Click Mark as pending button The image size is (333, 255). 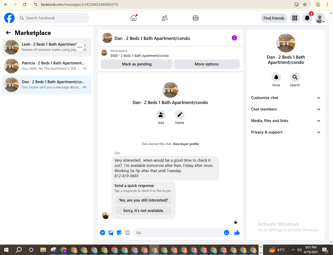(137, 64)
